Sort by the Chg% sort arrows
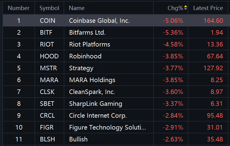The width and height of the screenshot is (230, 146). [x=186, y=8]
